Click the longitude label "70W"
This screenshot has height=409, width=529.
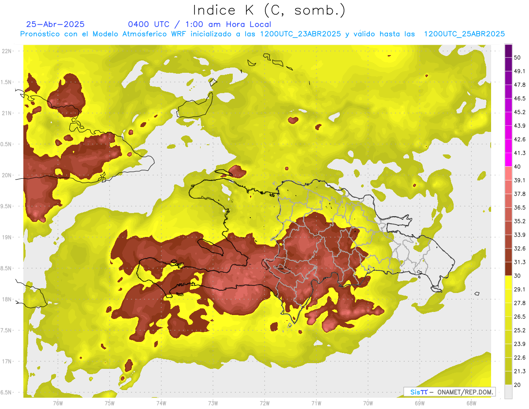click(x=368, y=403)
